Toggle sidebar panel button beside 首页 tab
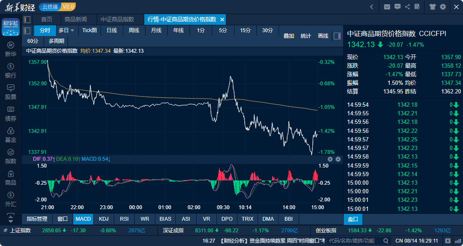This screenshot has width=463, height=246. [x=27, y=20]
